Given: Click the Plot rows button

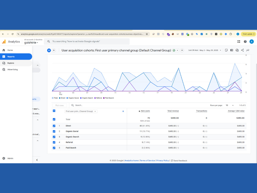Looking at the screenshot, I should click(60, 105).
